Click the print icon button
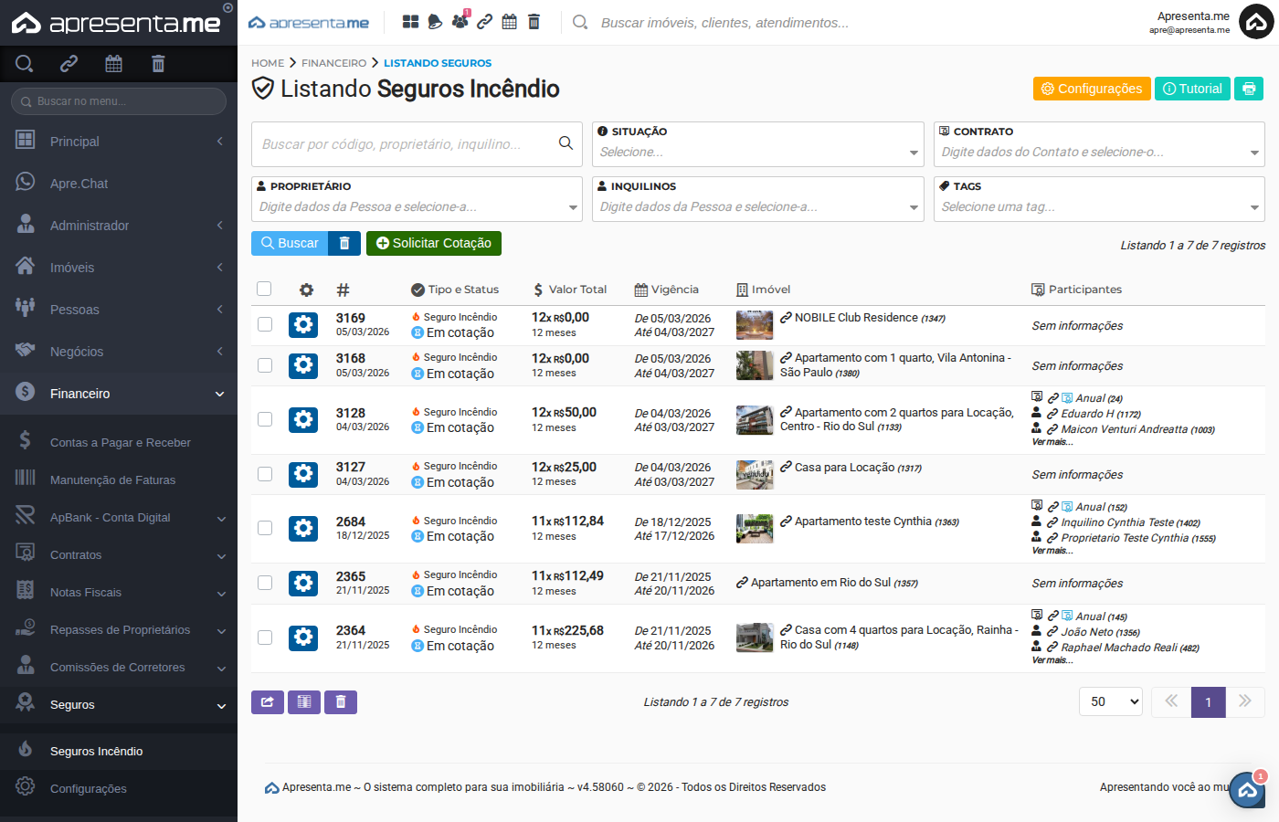The image size is (1279, 822). point(1248,89)
